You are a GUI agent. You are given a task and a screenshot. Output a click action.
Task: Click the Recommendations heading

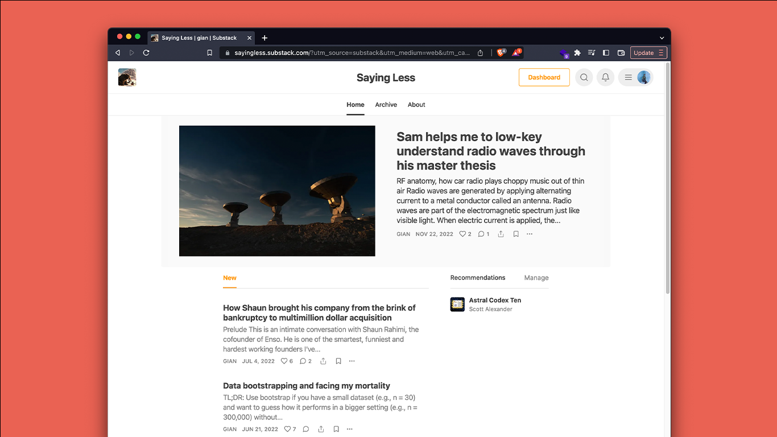478,278
